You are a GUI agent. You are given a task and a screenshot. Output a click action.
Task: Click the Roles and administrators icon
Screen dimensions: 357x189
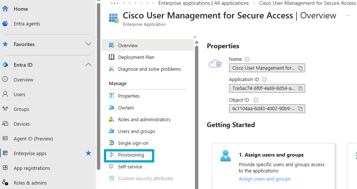[112, 119]
